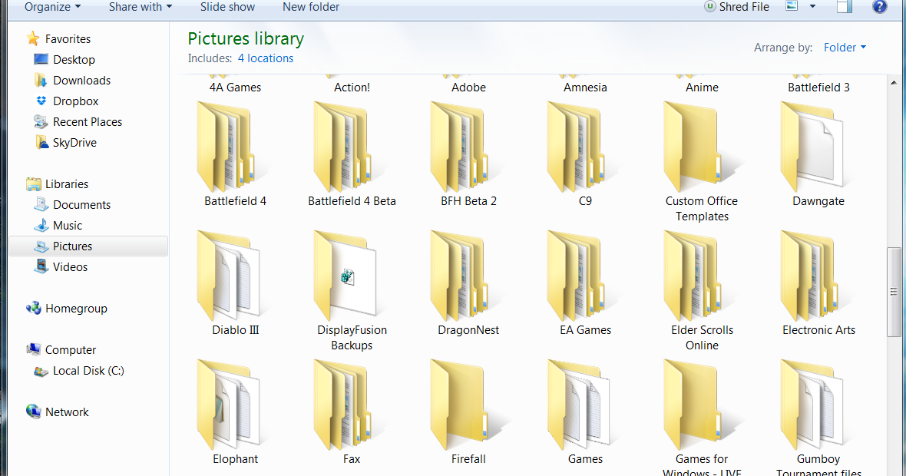Open the Share with dropdown menu
Image resolution: width=906 pixels, height=476 pixels.
(141, 7)
